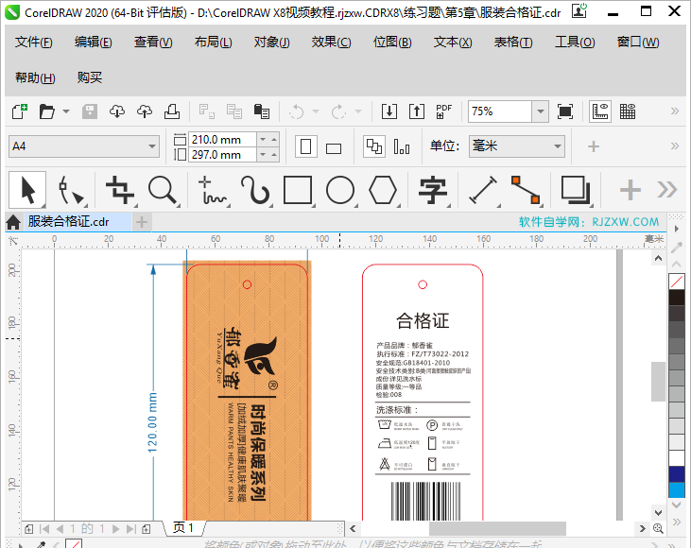
Task: Select the Crop tool
Action: [x=120, y=190]
